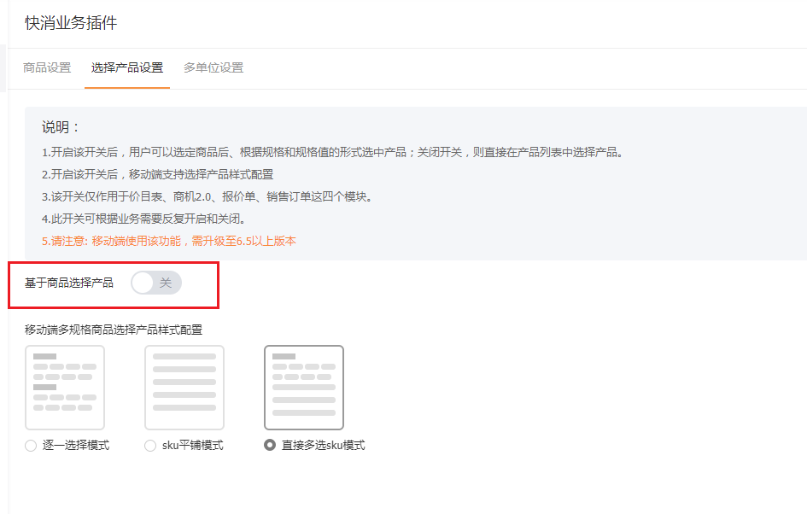Choose the sku平铺模式 radio option
807x514 pixels.
pos(150,446)
